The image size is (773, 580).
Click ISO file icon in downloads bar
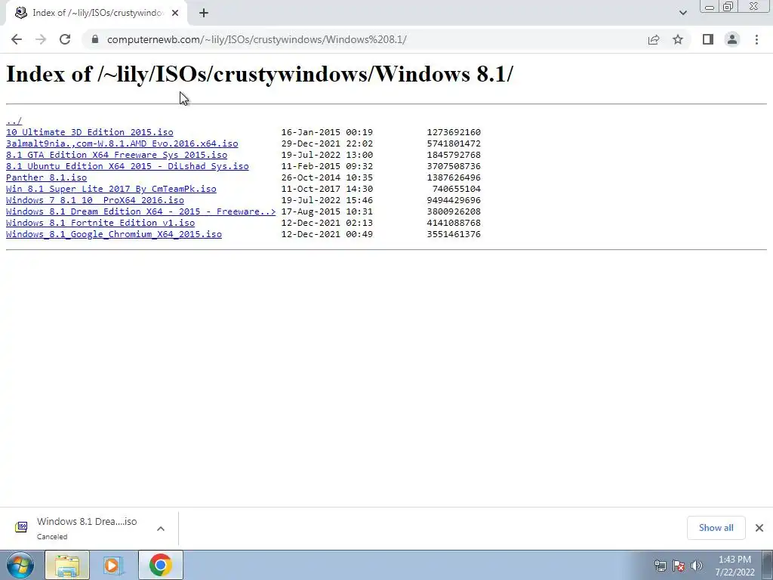21,527
